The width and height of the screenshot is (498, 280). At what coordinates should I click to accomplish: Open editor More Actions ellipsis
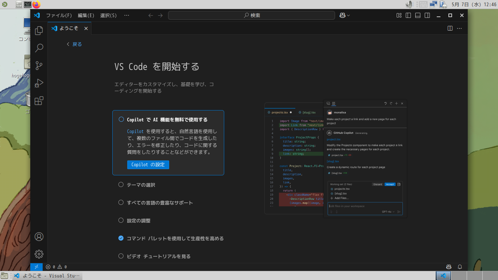coord(459,28)
